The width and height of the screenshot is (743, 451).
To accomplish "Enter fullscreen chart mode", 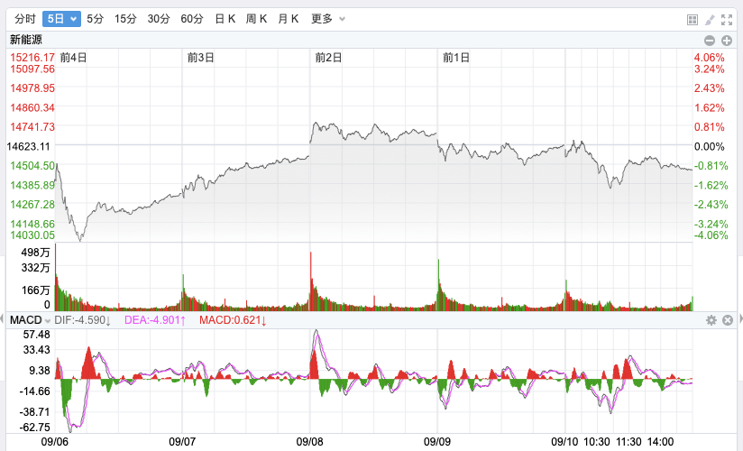I will click(727, 19).
